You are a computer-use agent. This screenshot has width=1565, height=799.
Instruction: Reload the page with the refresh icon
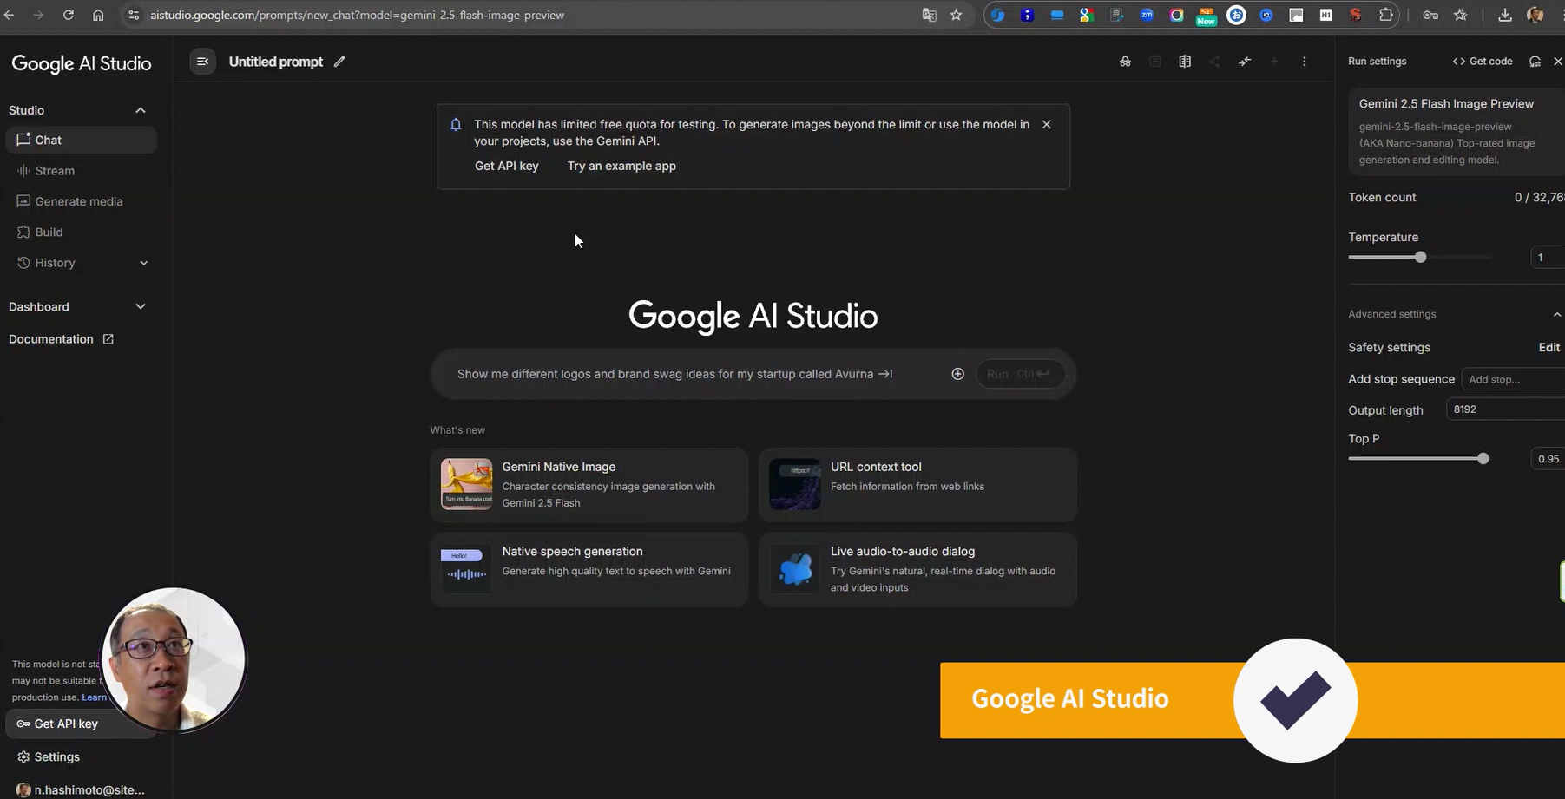pyautogui.click(x=68, y=15)
